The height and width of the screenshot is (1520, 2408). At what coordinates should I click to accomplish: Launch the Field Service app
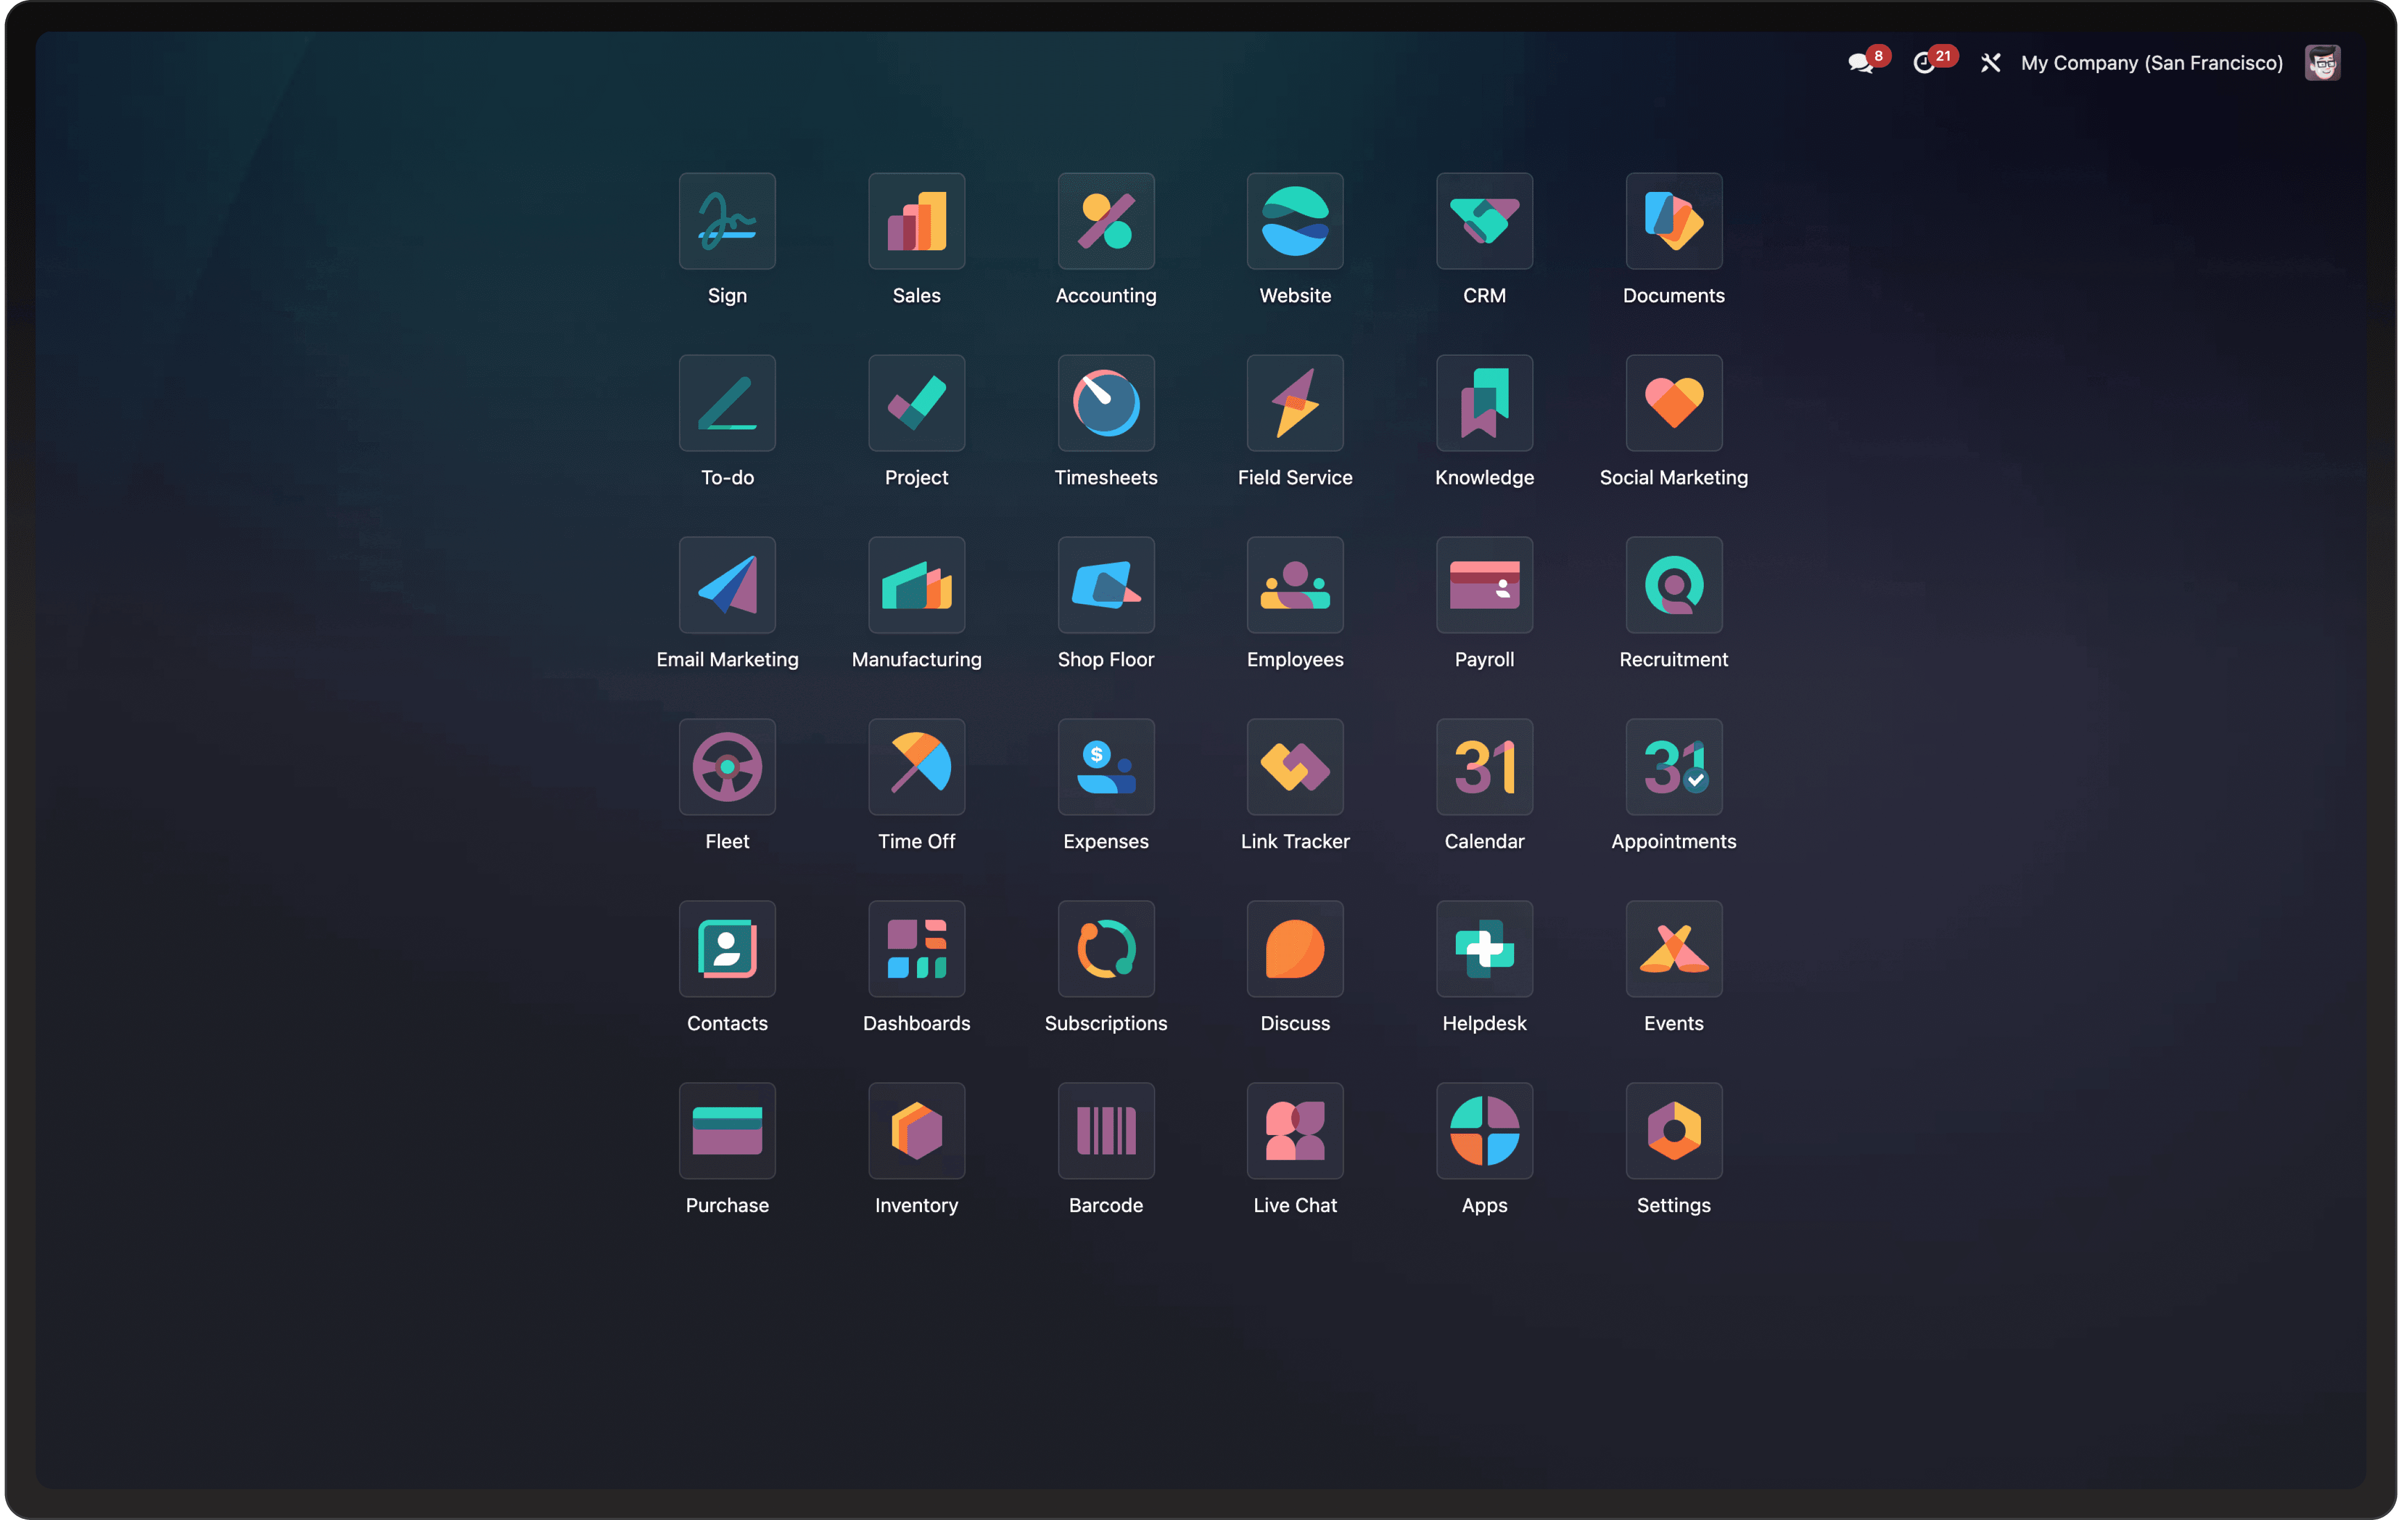tap(1294, 403)
